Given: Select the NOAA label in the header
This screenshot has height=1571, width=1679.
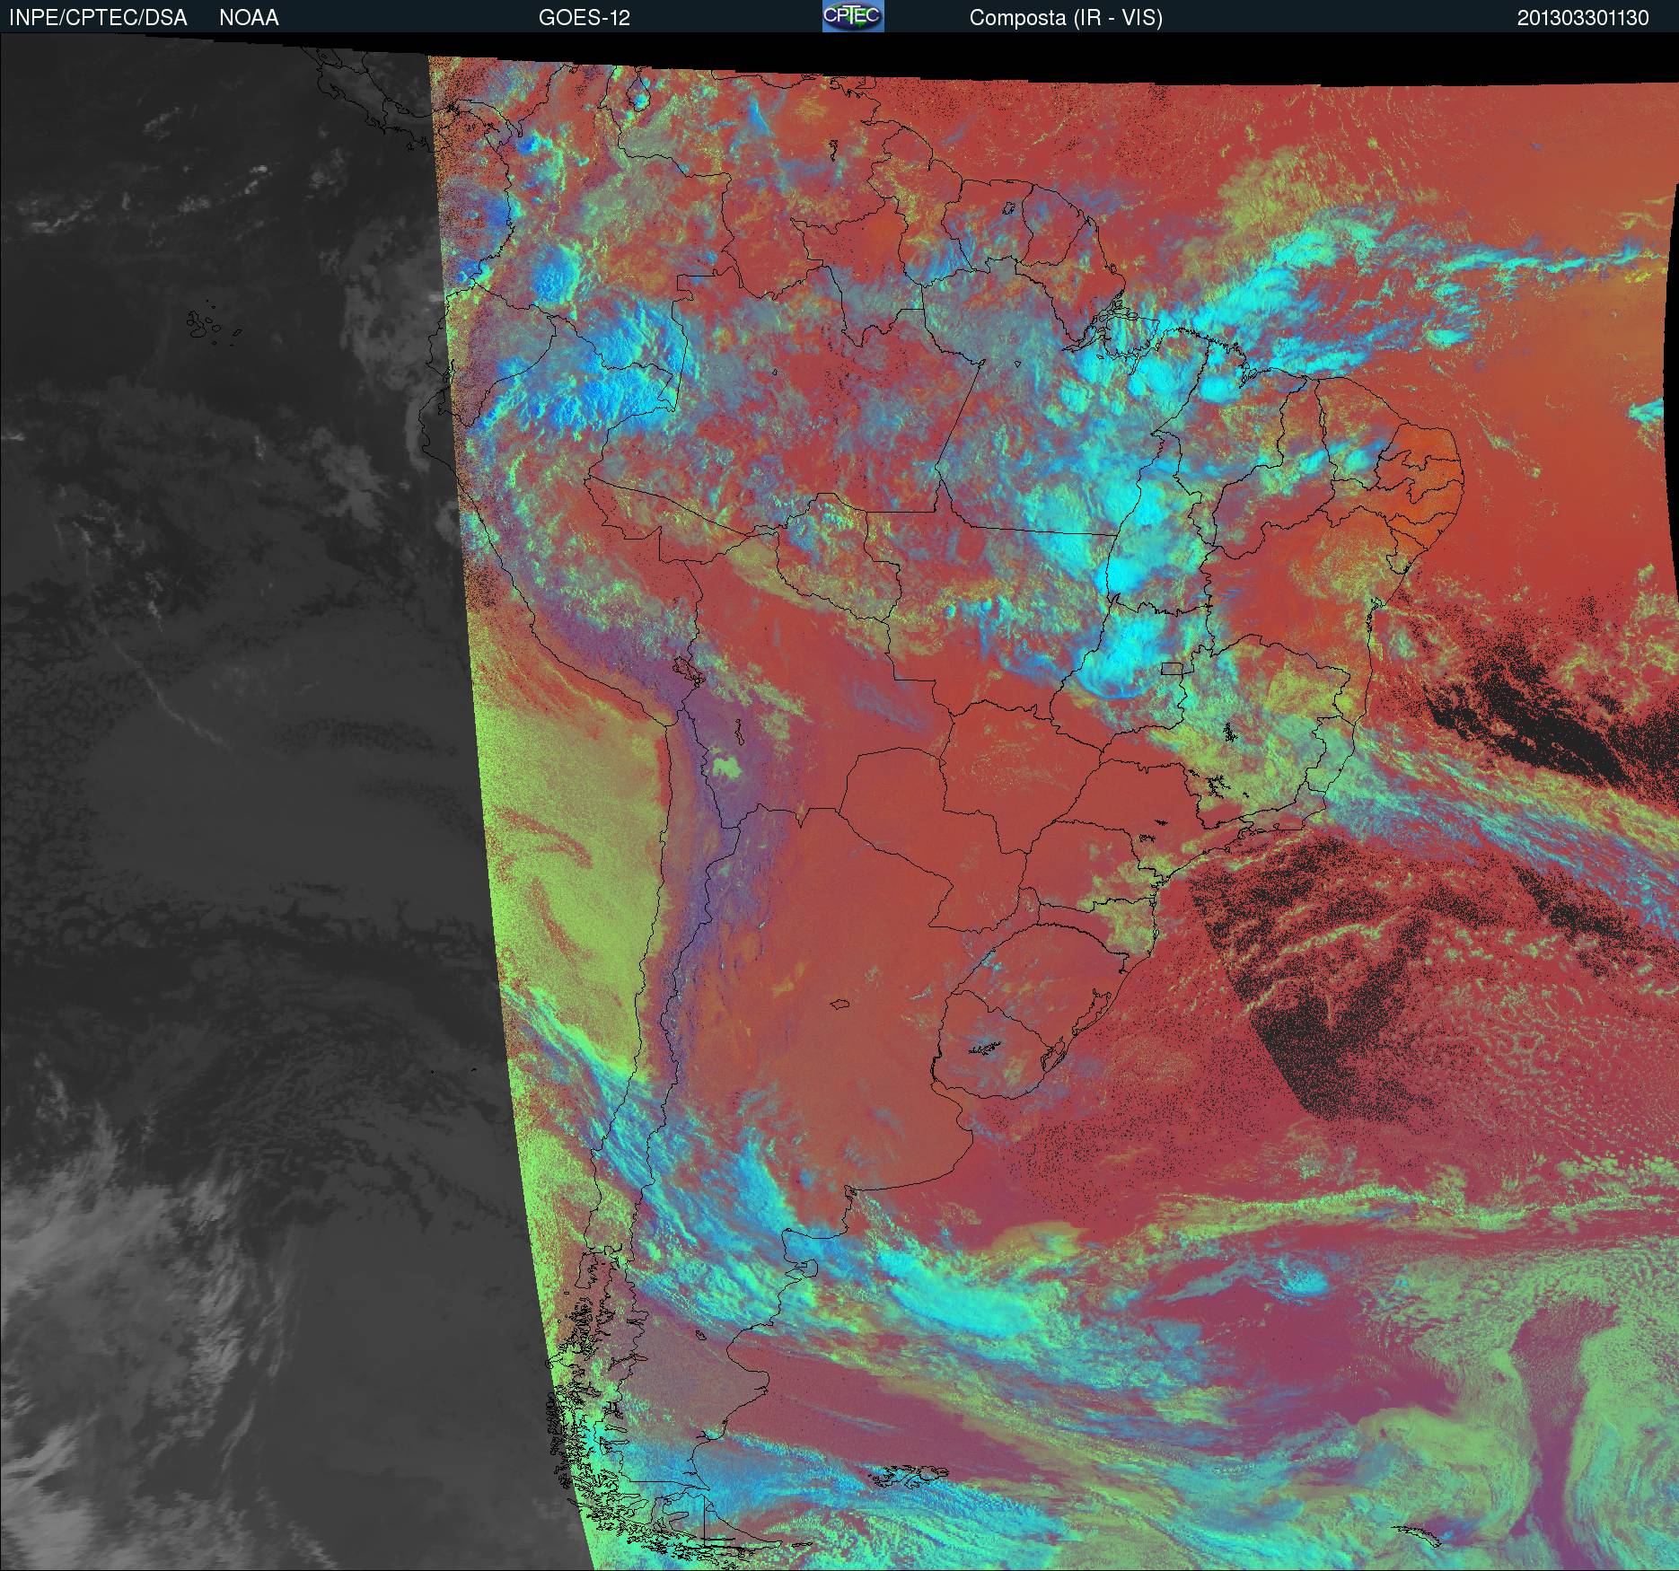Looking at the screenshot, I should (x=249, y=18).
